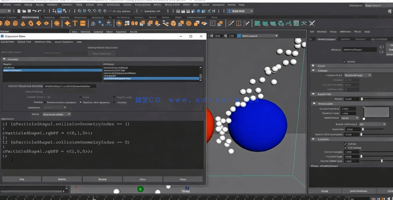The width and height of the screenshot is (393, 200).
Task: Select the Creation radio button
Action: [115, 102]
